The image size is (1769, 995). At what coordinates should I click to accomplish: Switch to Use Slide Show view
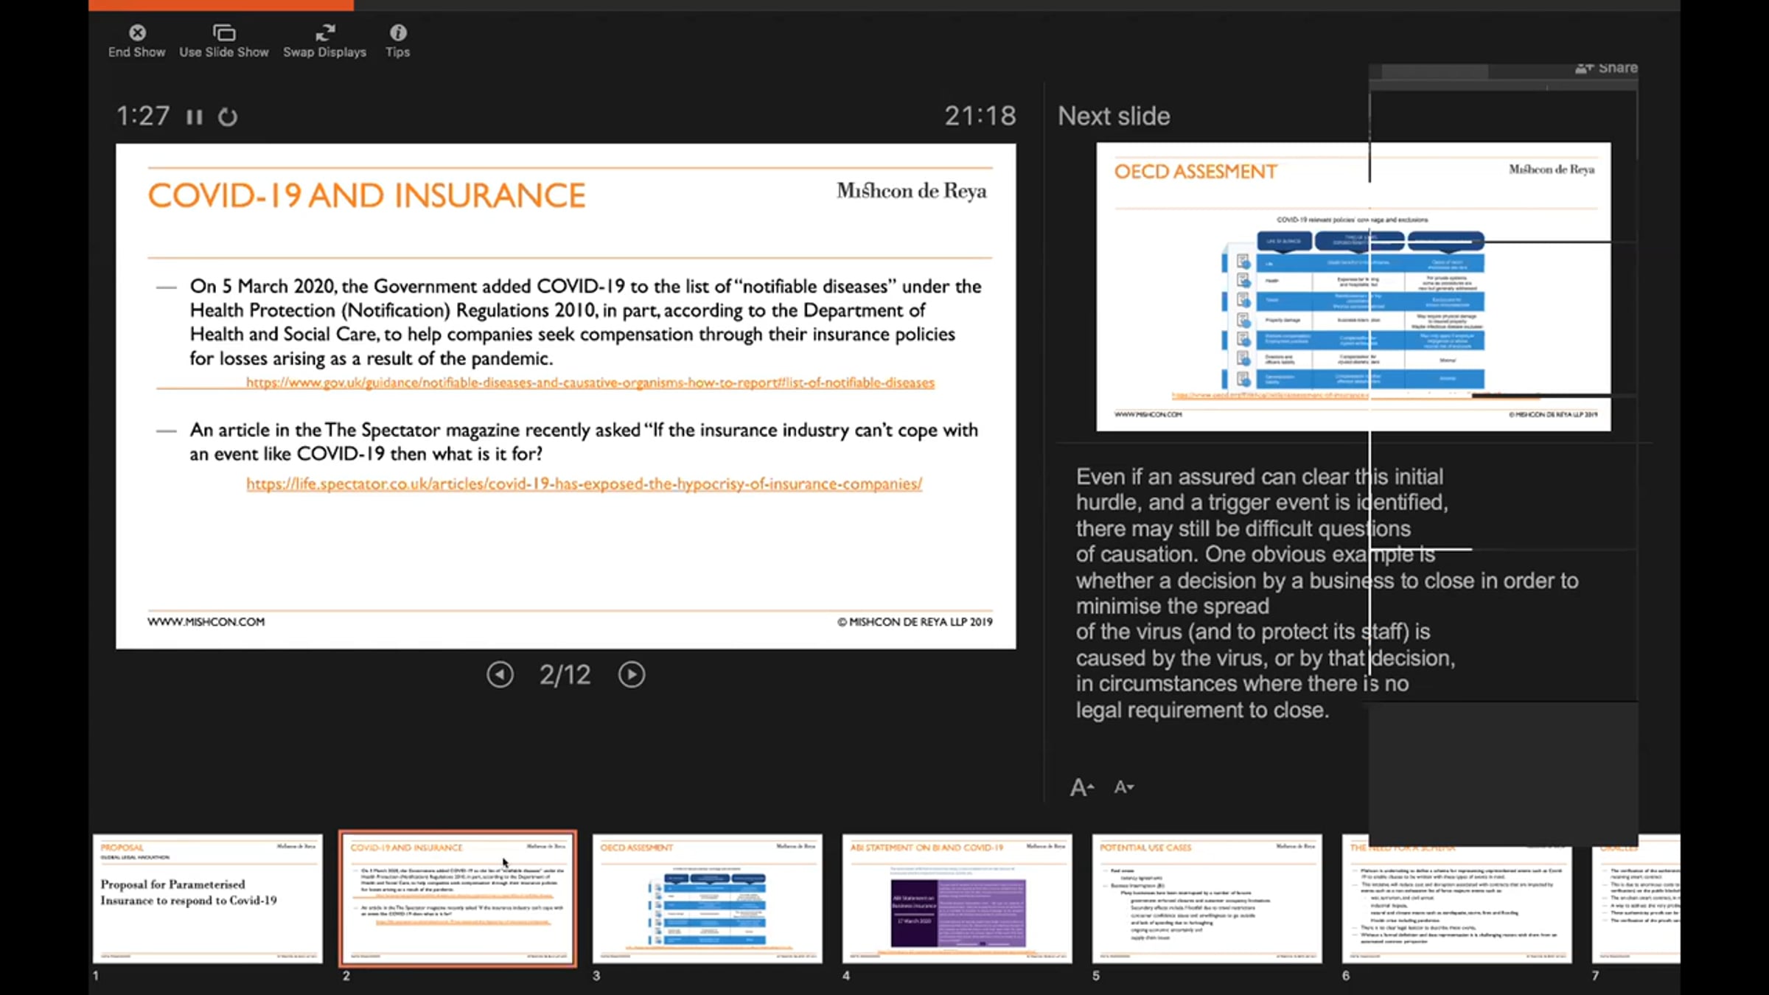tap(224, 33)
